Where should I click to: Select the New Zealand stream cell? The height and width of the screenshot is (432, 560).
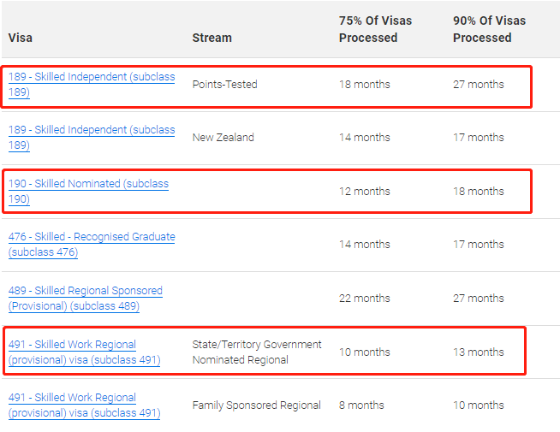pos(223,138)
